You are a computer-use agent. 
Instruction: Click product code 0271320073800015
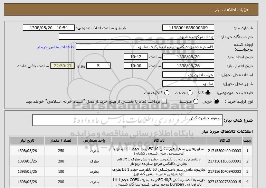pos(225,182)
